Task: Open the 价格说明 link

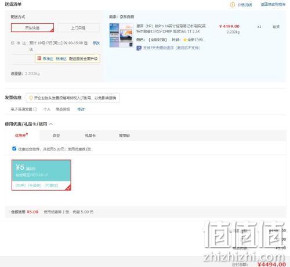Action: coord(245,5)
